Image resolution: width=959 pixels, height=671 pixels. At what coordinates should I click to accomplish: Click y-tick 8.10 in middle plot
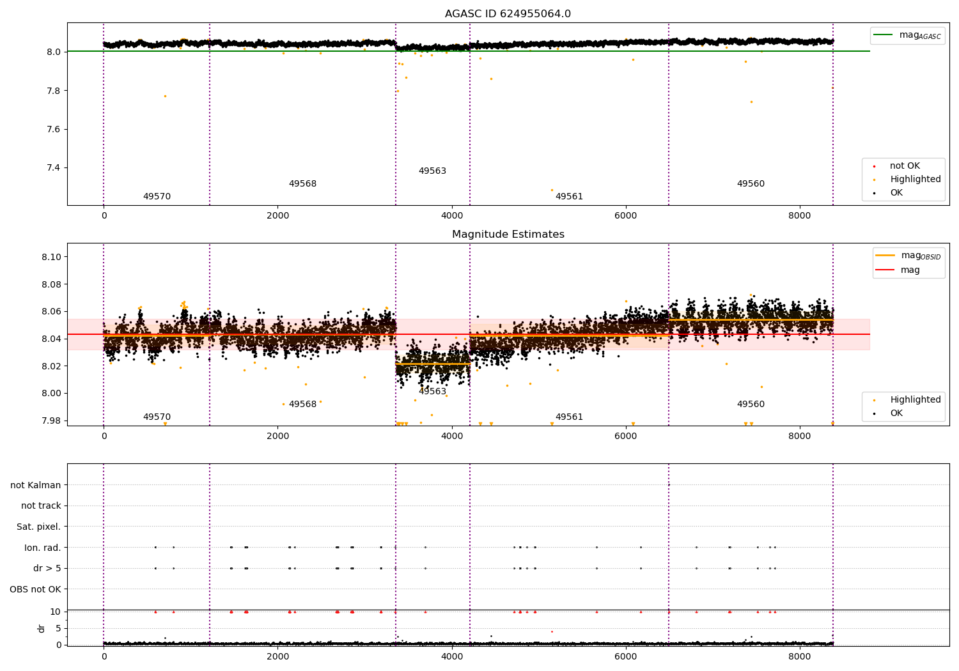[x=51, y=257]
